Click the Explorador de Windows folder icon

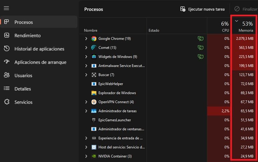tap(94, 93)
